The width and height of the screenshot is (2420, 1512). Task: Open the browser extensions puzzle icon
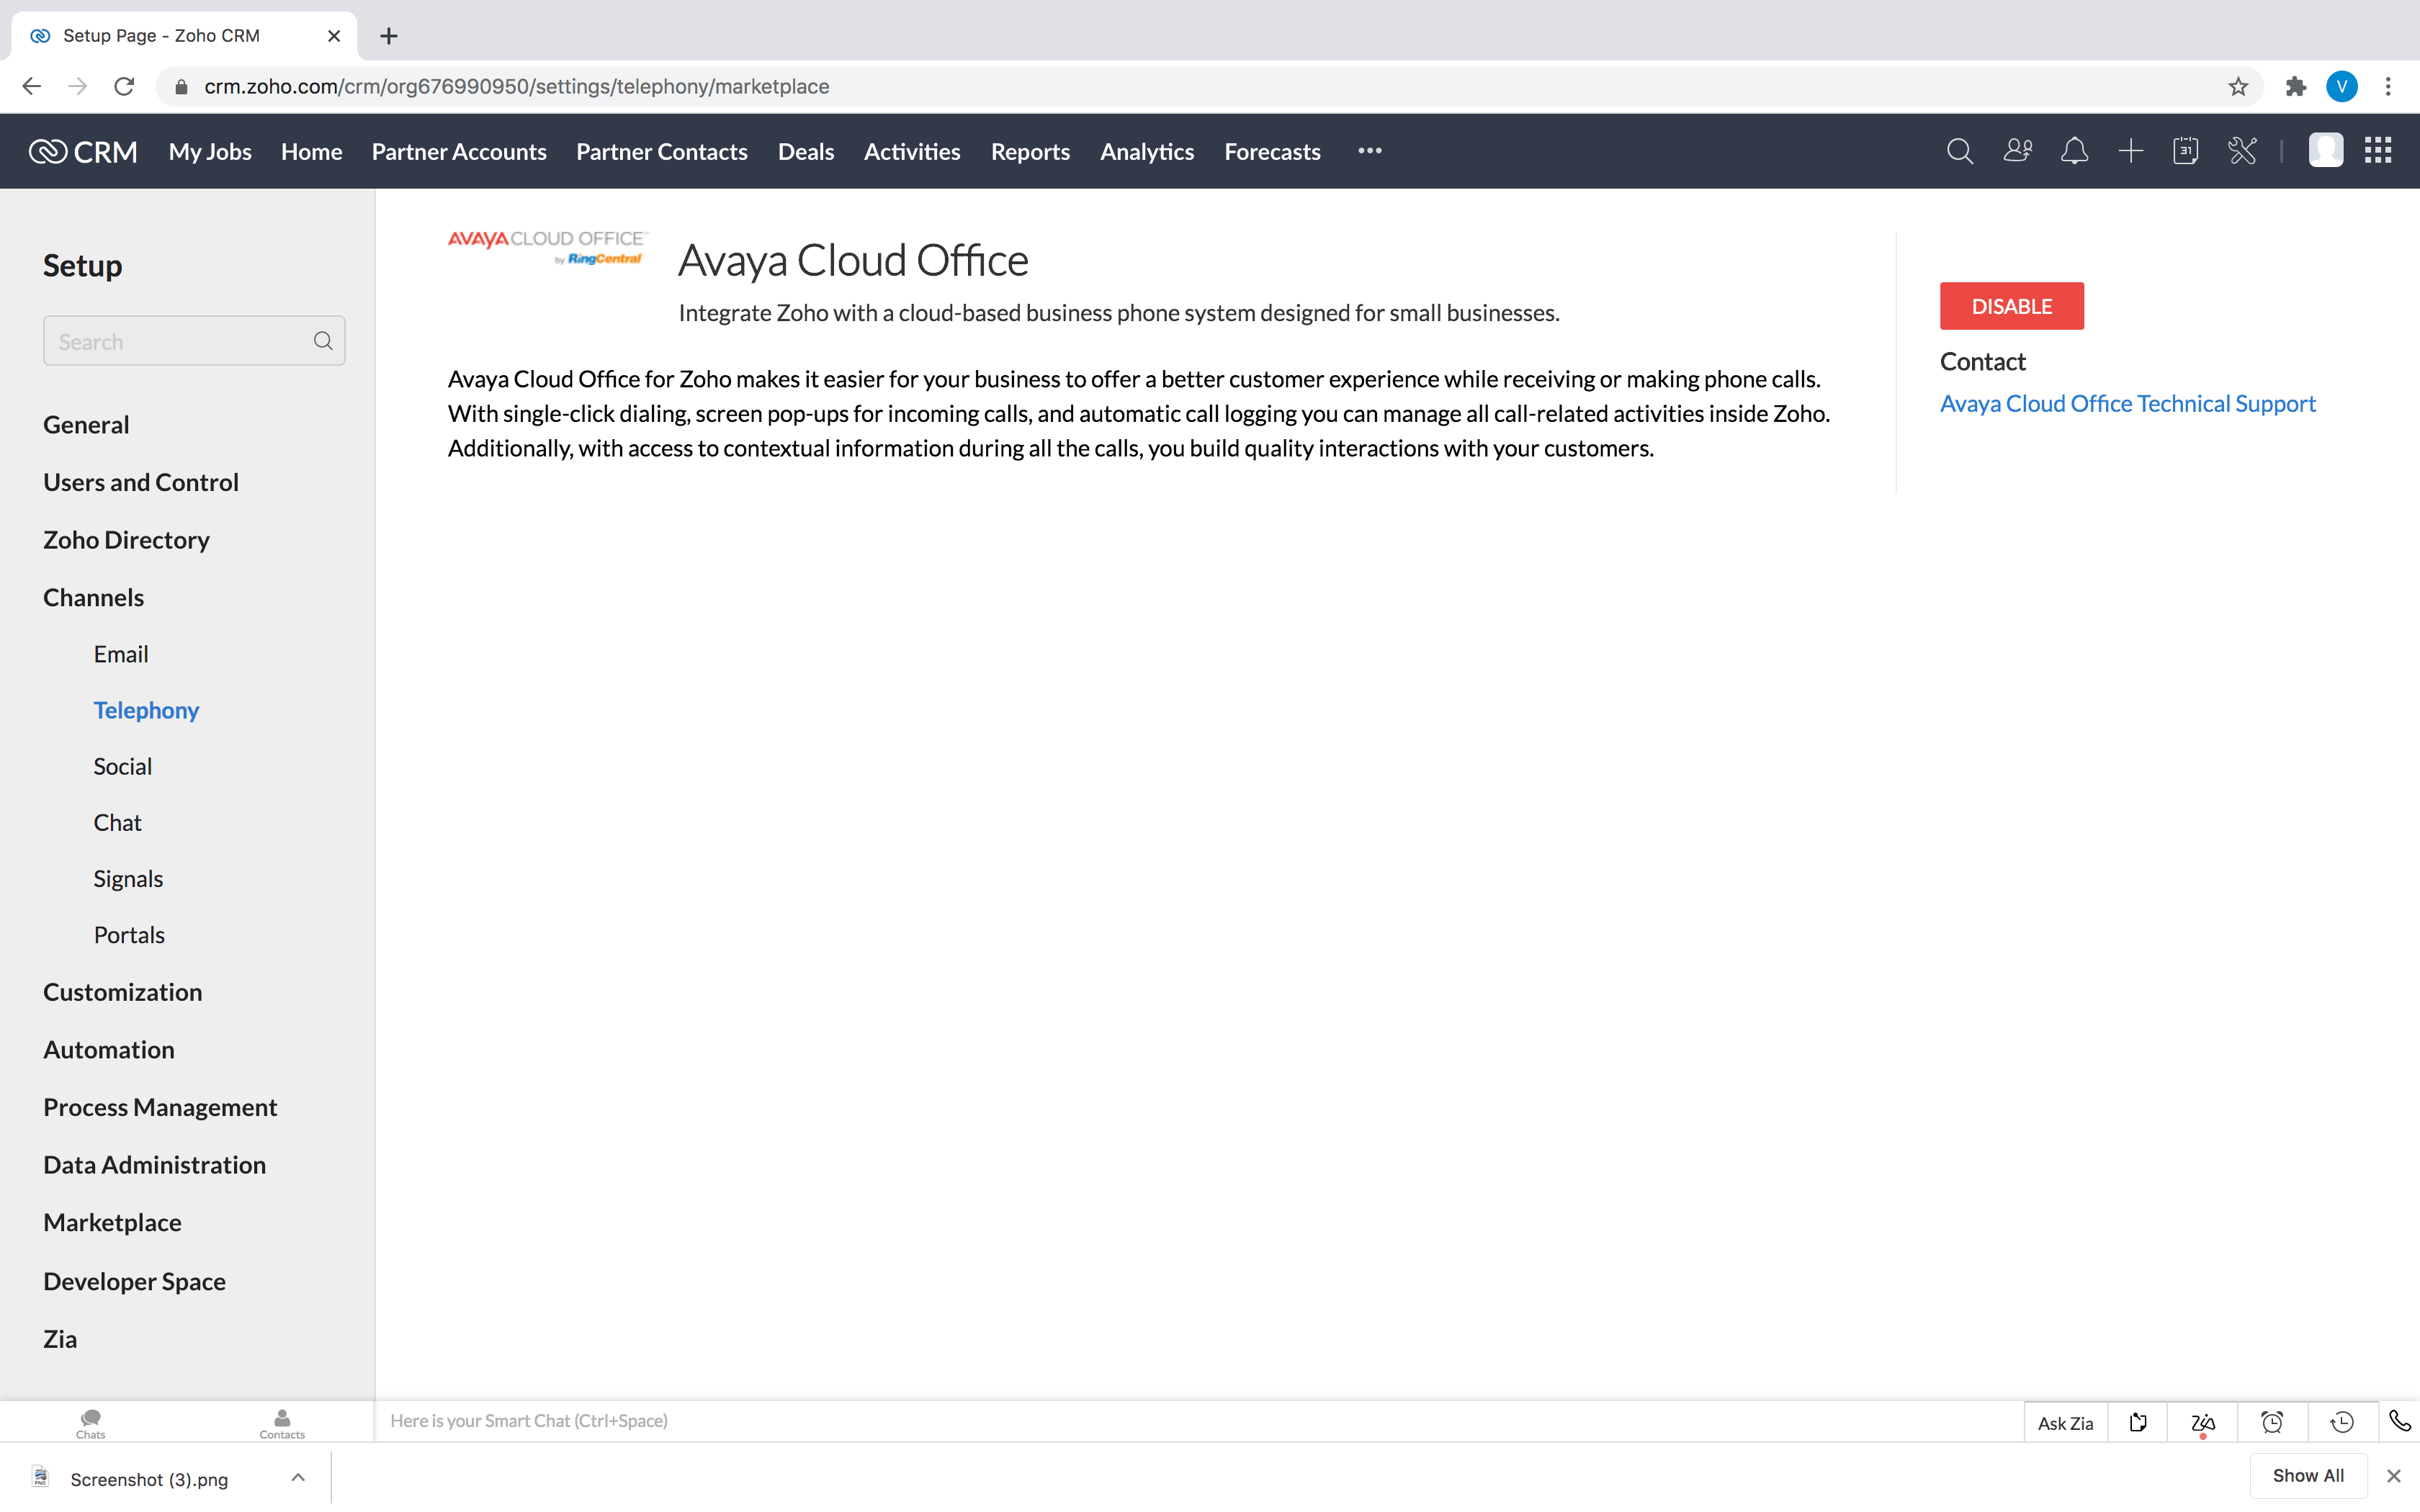coord(2296,87)
